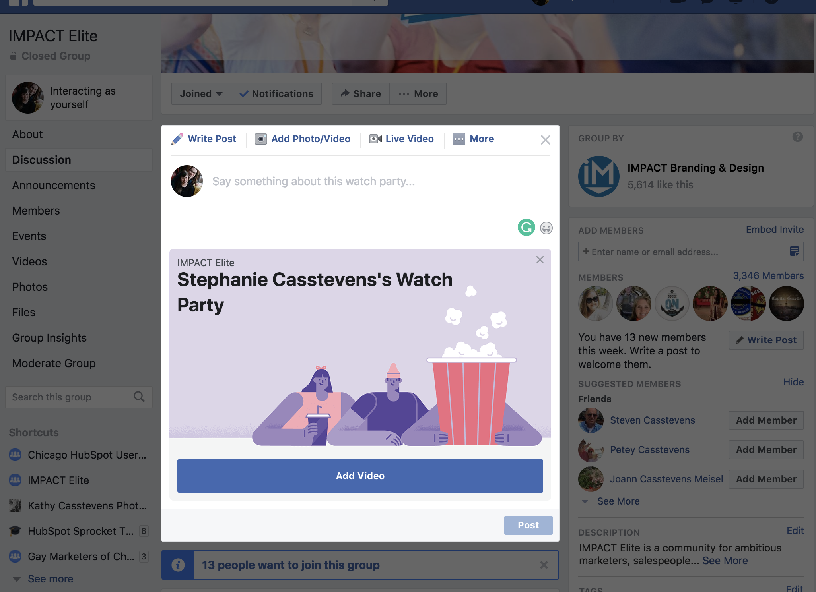Click the camera Add Photo/Video icon
Viewport: 816px width, 592px height.
[260, 139]
